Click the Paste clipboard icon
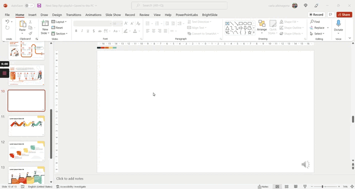The image size is (355, 189). coord(22,24)
